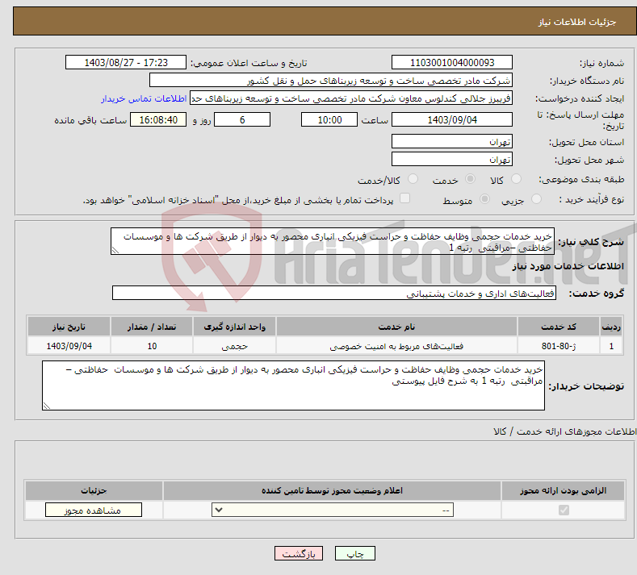Click the حجمی unit cell
Screen dimensions: 637x575
(x=234, y=346)
